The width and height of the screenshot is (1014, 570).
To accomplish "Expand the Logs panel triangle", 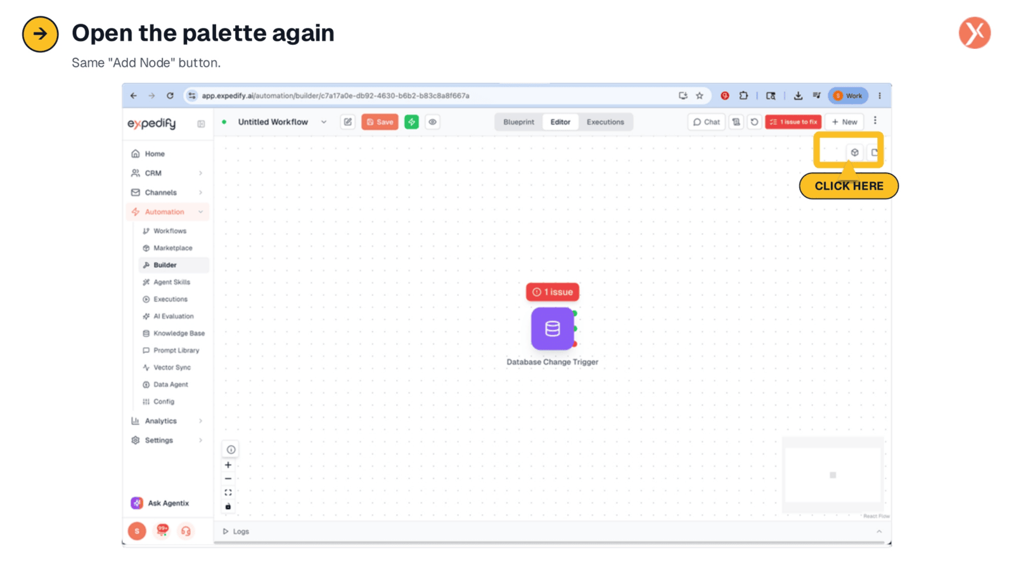I will (225, 531).
